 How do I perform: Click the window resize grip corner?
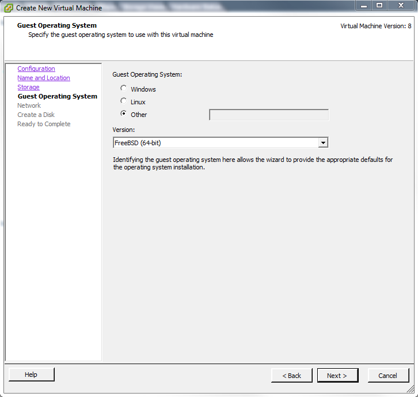click(x=411, y=390)
